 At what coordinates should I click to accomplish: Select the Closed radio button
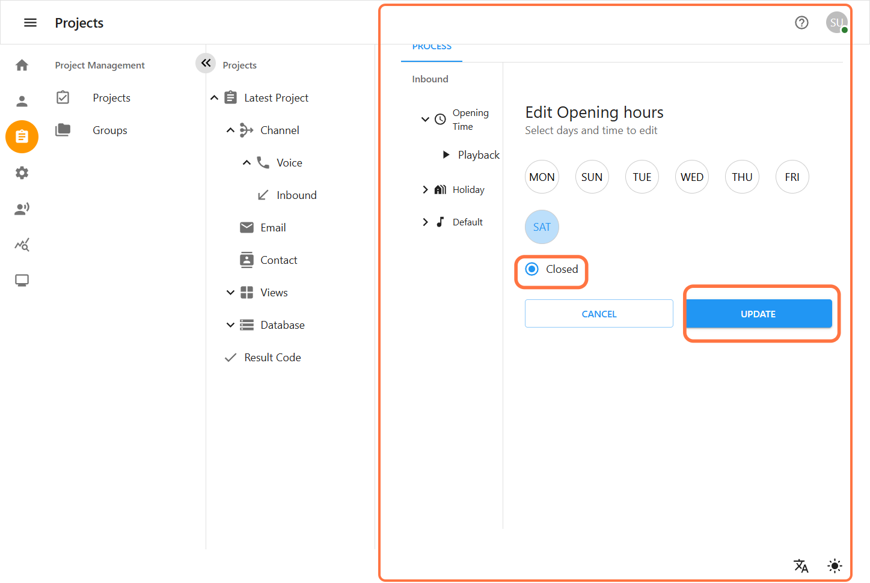click(x=532, y=269)
